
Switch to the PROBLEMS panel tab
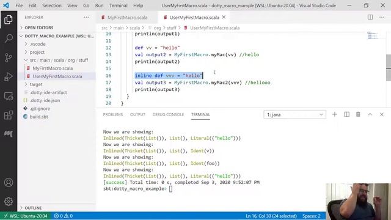112,114
